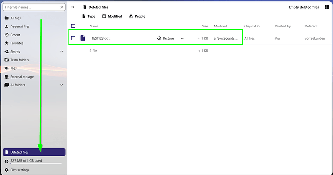Open Favorites star in sidebar
Screen dimensions: 333x175
[x=7, y=43]
